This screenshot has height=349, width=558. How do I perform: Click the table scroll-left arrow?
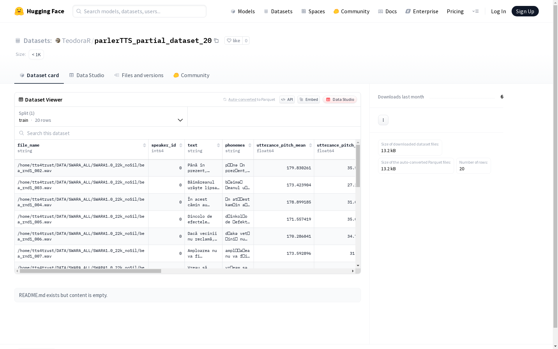point(17,271)
